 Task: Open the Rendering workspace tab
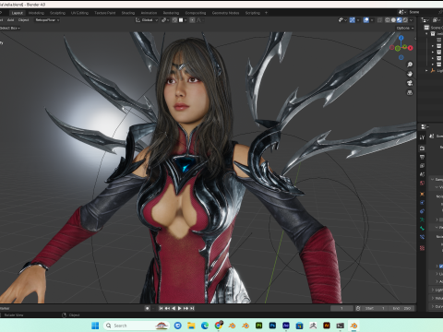(171, 13)
